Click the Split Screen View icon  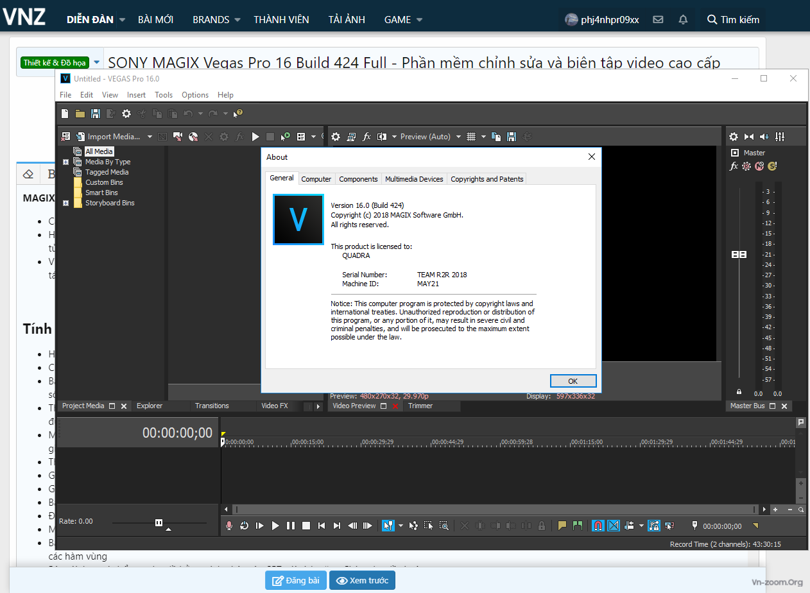383,137
